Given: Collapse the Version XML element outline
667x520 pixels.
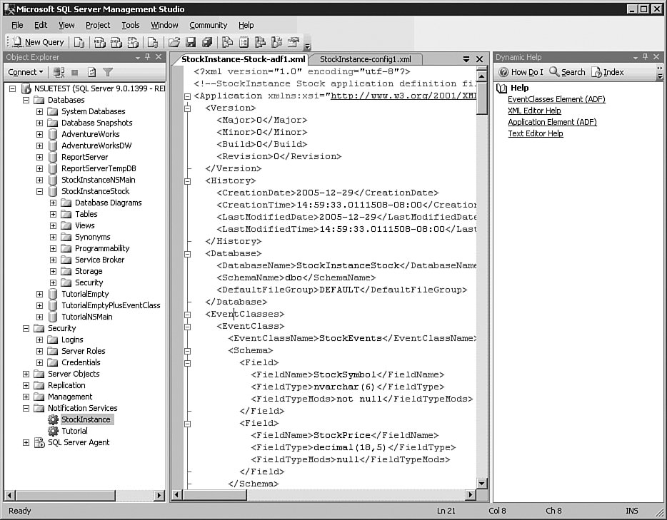Looking at the screenshot, I should point(187,108).
